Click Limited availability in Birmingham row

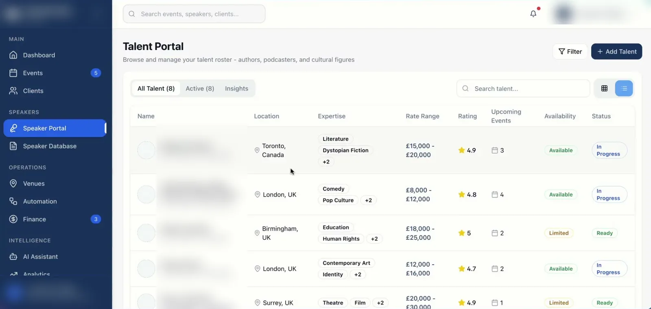pos(559,233)
